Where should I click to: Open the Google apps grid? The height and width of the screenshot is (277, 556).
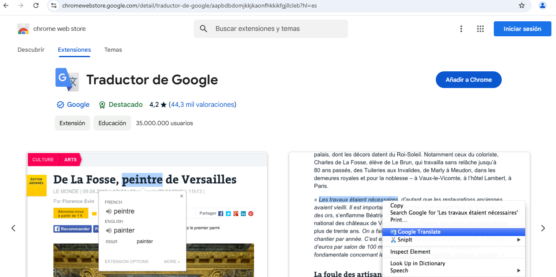click(x=480, y=29)
